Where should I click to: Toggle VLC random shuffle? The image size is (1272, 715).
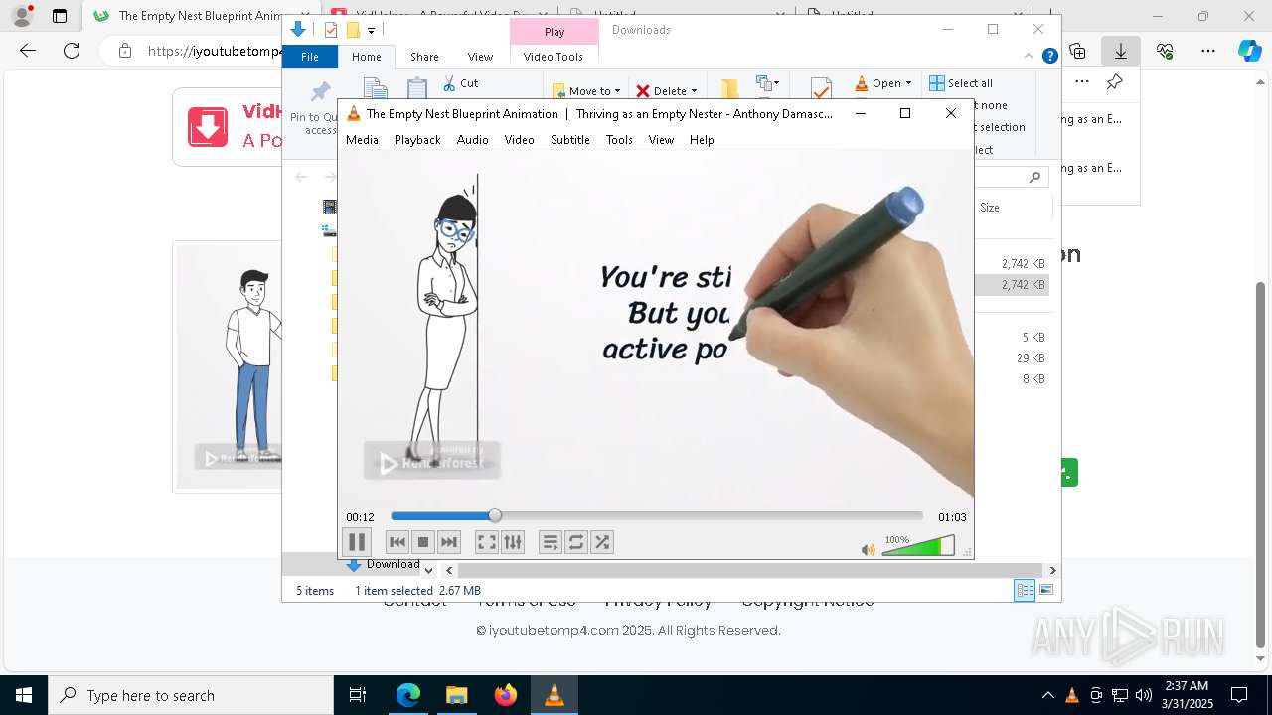click(602, 542)
